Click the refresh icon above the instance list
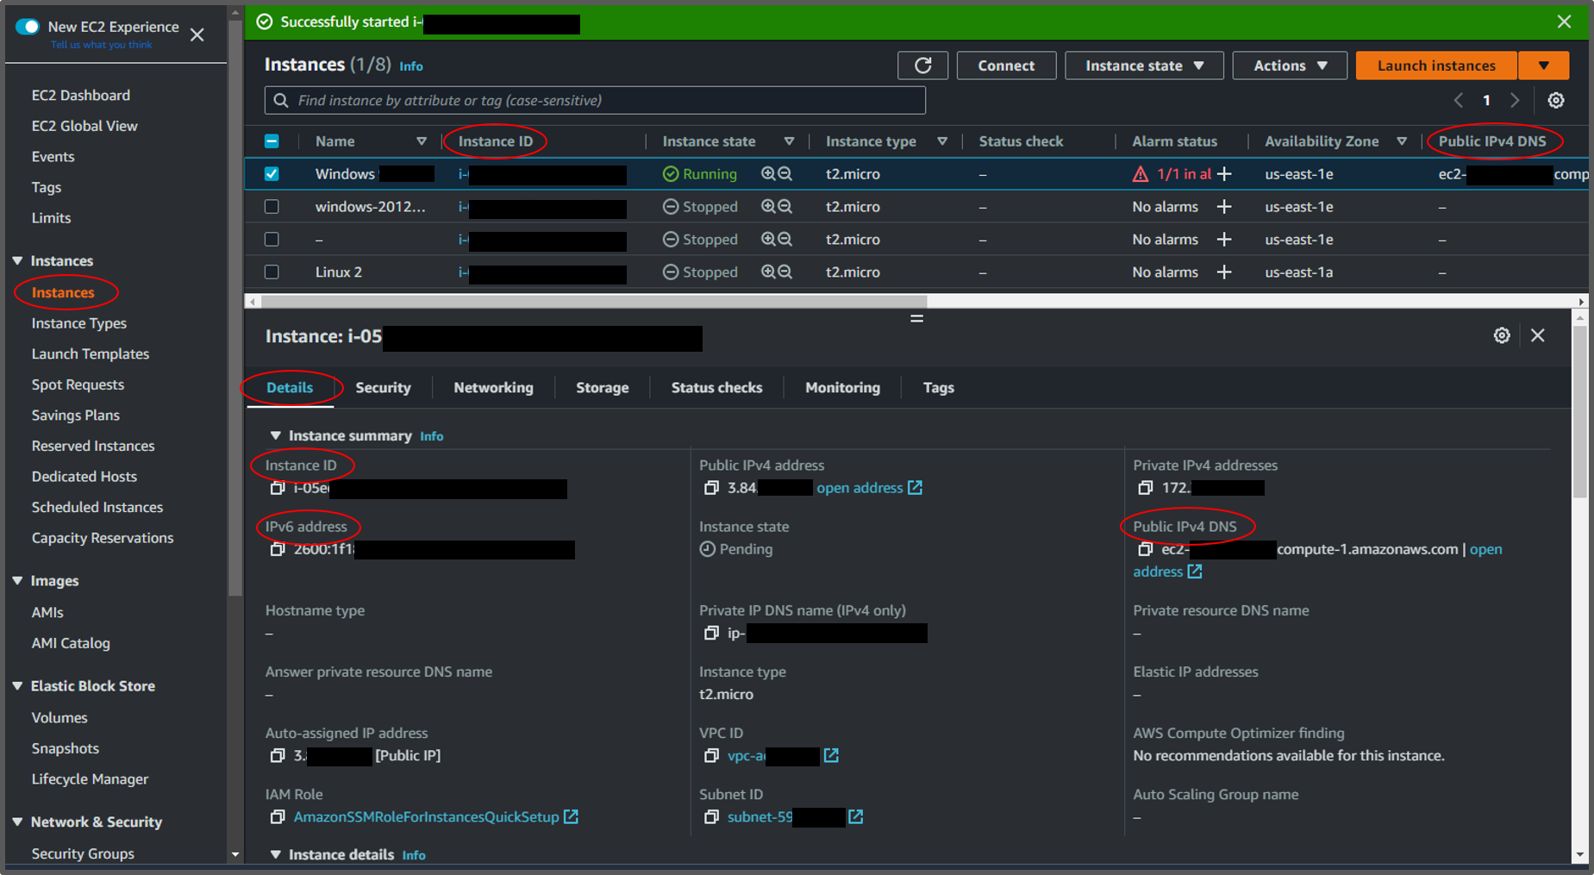Screen dimensions: 1594x875 (x=922, y=65)
